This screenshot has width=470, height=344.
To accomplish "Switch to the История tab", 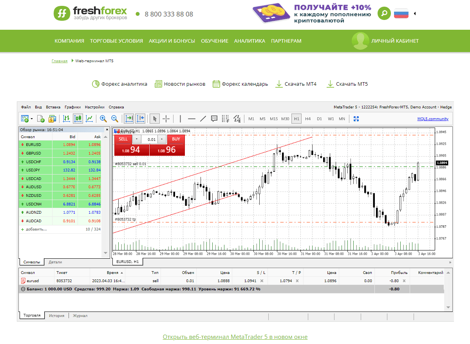I will pos(57,315).
